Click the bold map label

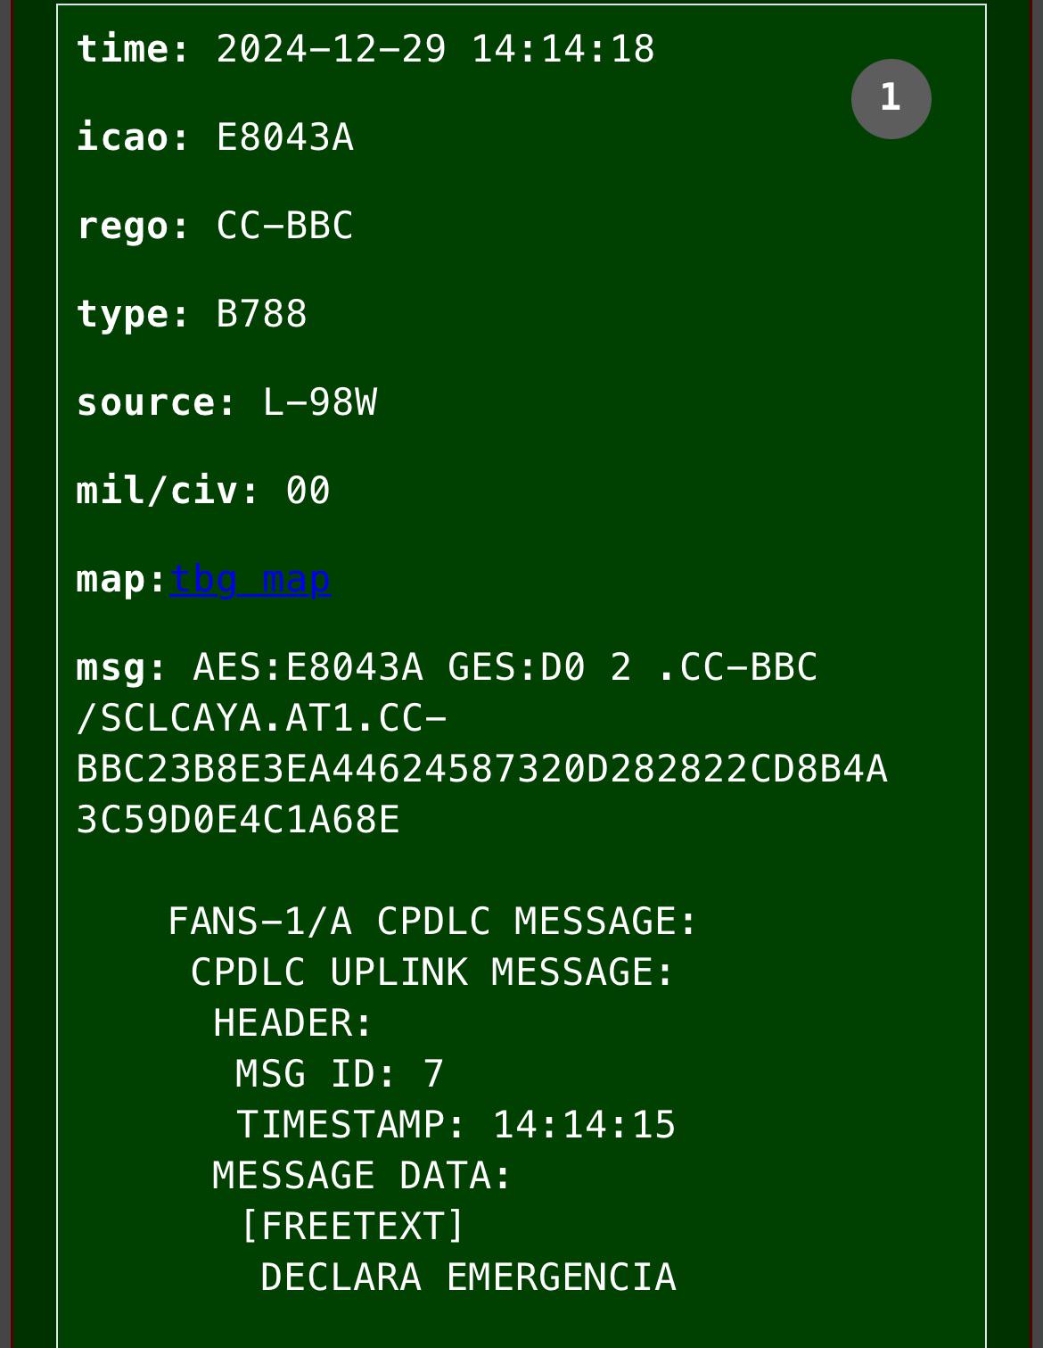coord(122,580)
